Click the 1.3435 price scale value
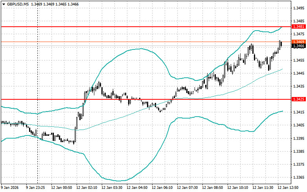 [299, 86]
